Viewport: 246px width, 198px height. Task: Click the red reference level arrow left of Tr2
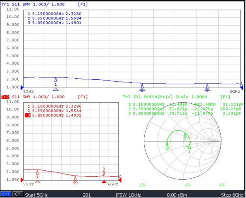coord(22,180)
